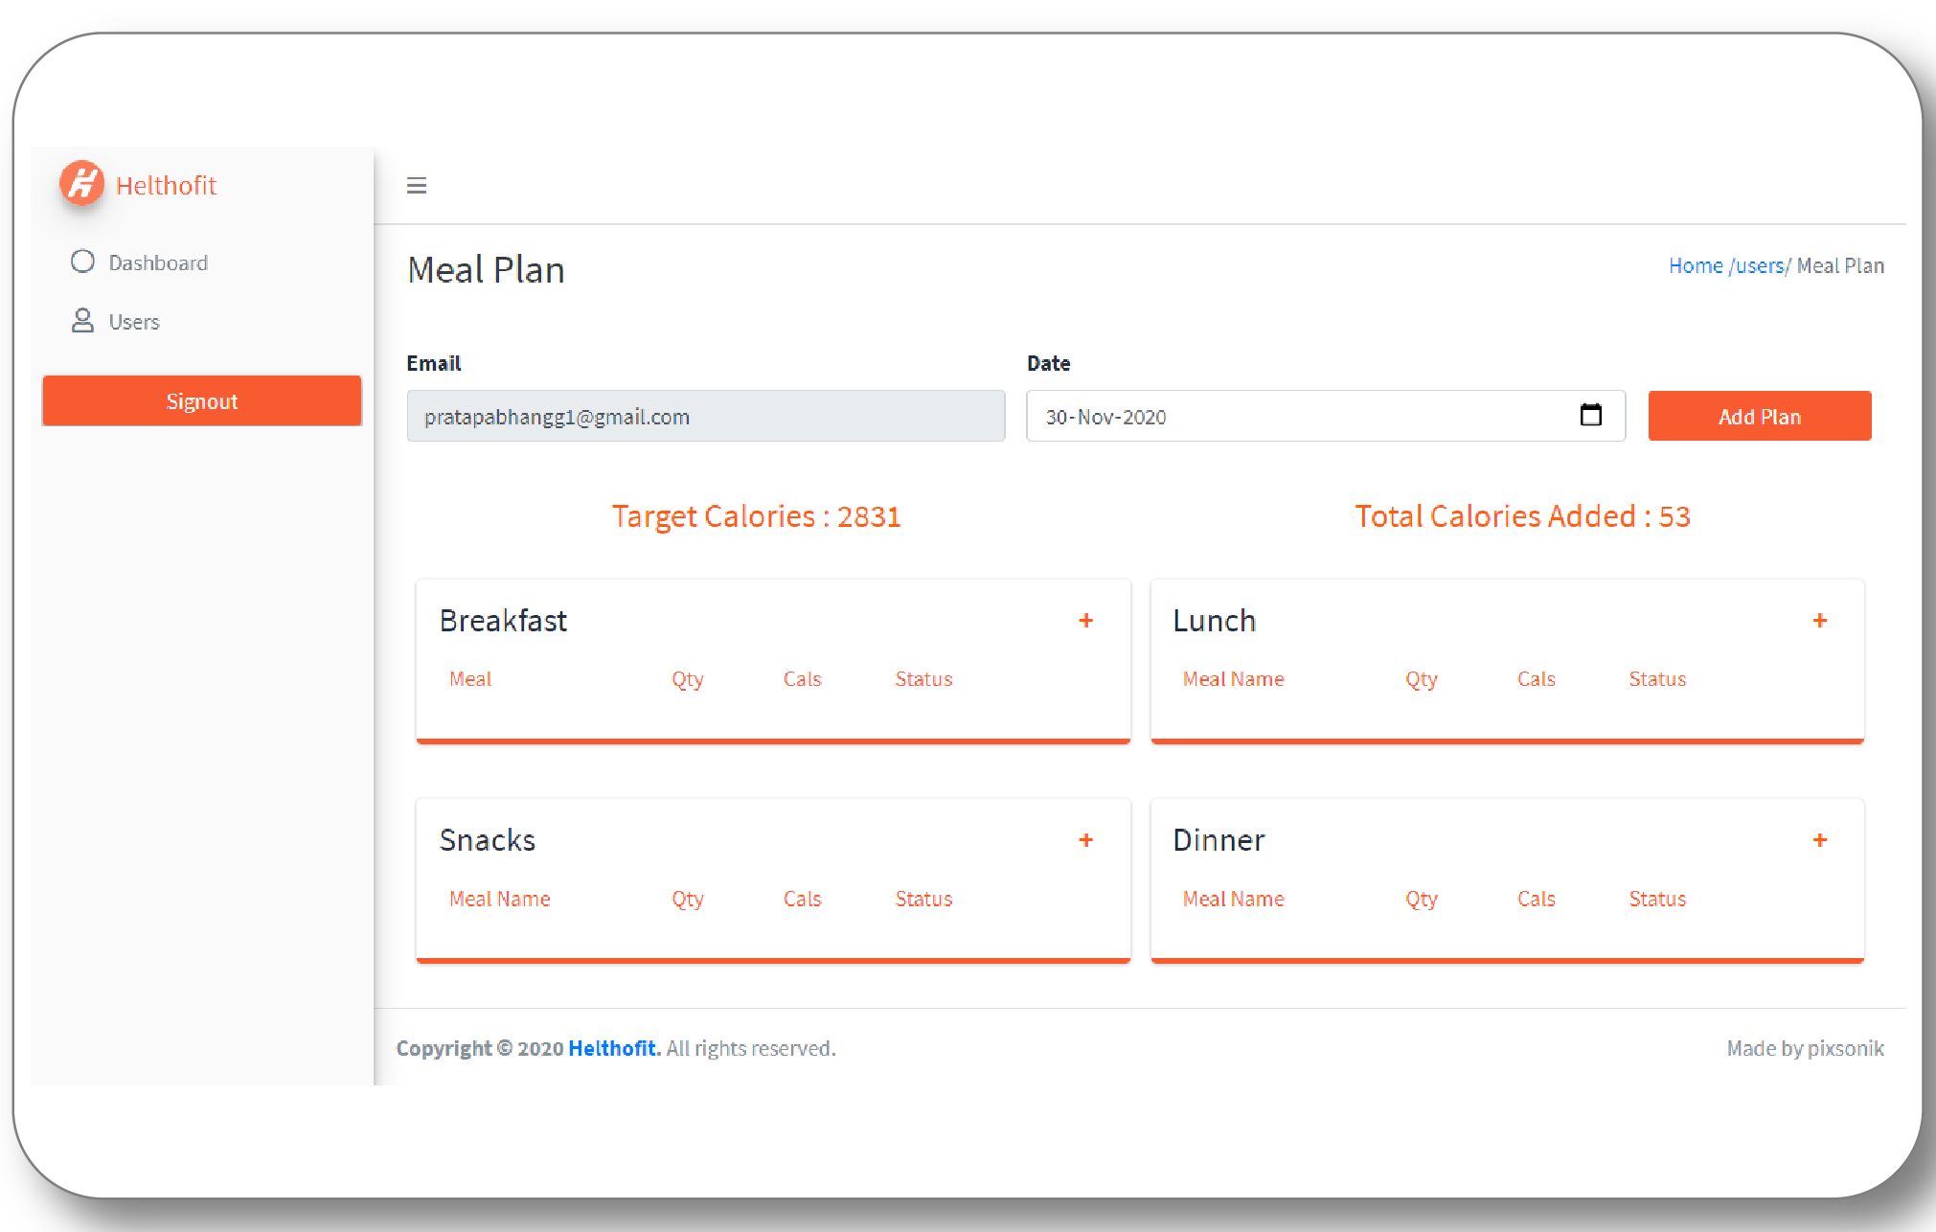Add a meal to Dinner
The height and width of the screenshot is (1232, 1936).
(1819, 840)
